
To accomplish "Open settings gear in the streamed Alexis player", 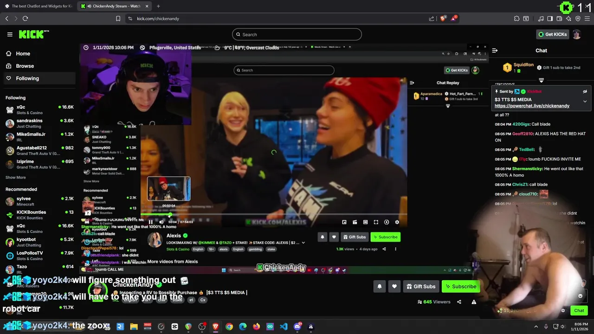I will pos(397,222).
